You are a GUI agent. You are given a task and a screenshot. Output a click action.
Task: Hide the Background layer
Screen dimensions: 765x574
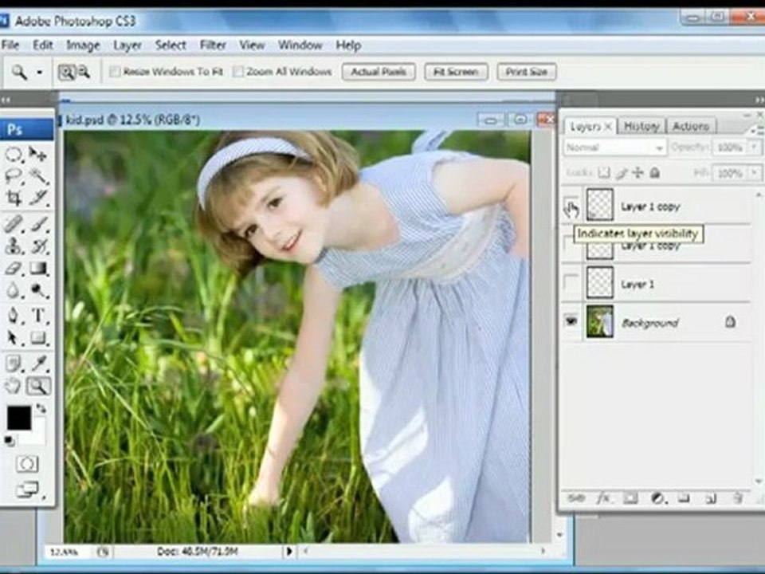point(571,321)
